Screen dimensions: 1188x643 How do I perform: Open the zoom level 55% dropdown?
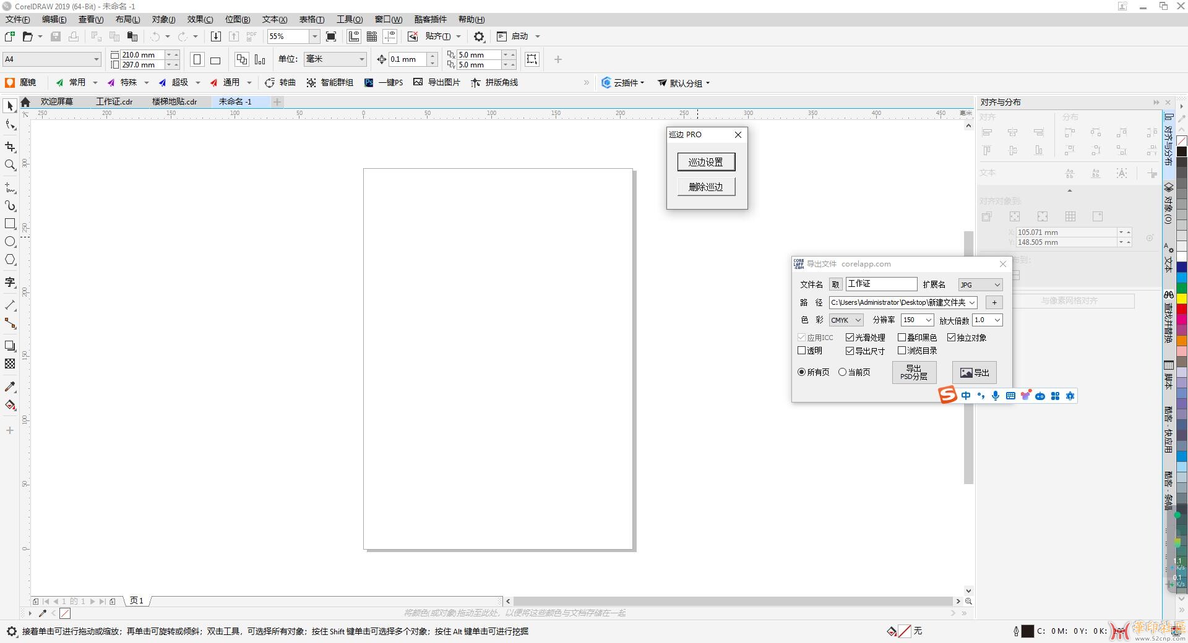pos(314,36)
